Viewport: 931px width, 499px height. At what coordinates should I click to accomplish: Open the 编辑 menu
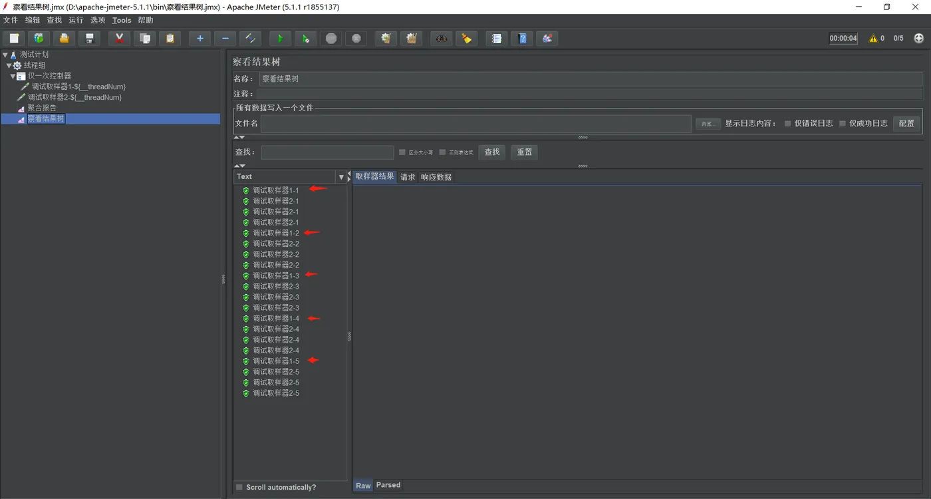click(33, 20)
